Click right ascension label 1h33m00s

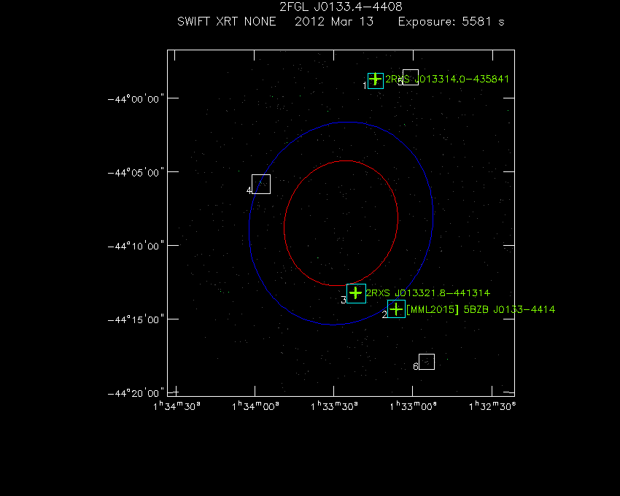413,406
